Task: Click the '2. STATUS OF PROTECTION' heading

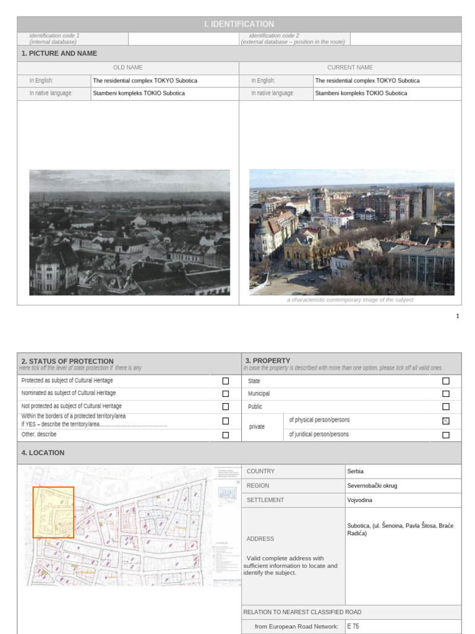Action: click(x=67, y=361)
